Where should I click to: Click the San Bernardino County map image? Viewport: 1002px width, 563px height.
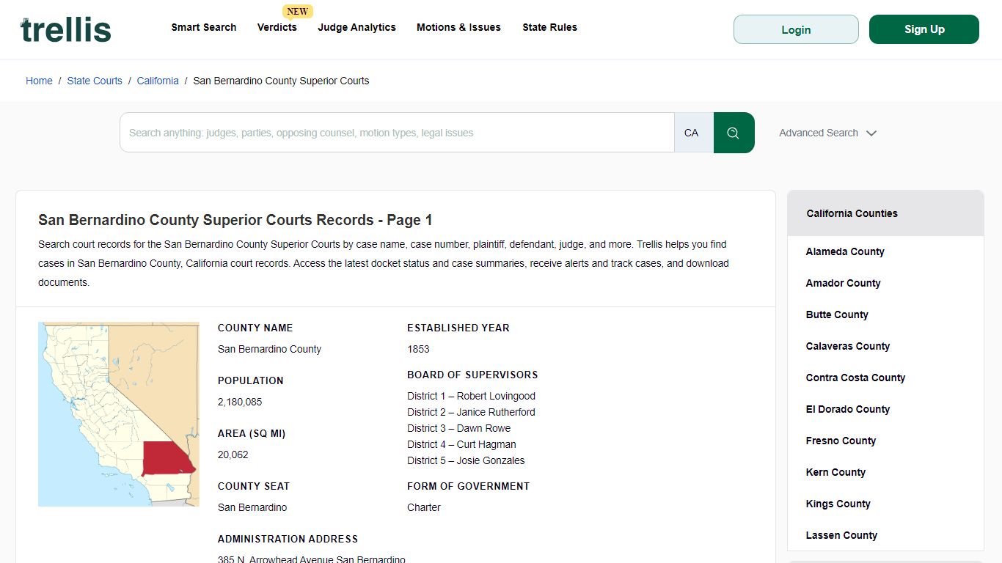[x=119, y=414]
